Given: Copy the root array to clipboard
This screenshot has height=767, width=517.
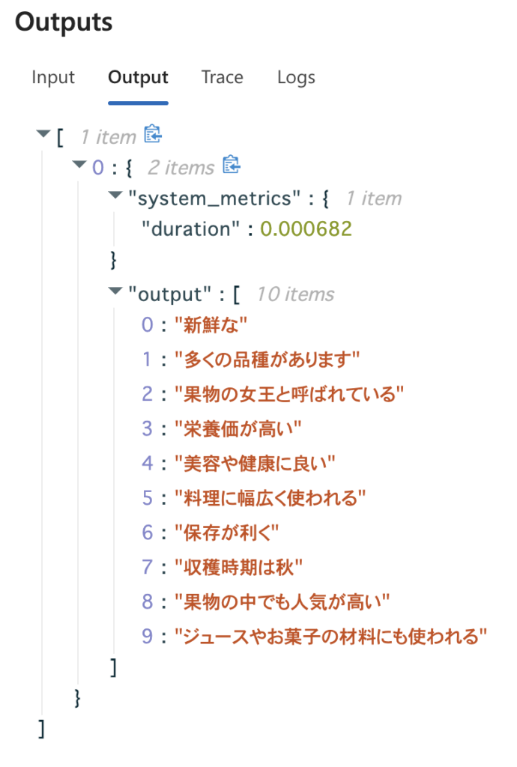Looking at the screenshot, I should tap(154, 135).
